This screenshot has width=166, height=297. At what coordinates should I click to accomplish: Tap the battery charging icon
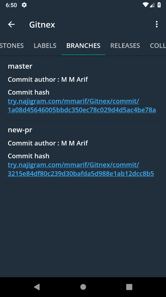tap(159, 5)
